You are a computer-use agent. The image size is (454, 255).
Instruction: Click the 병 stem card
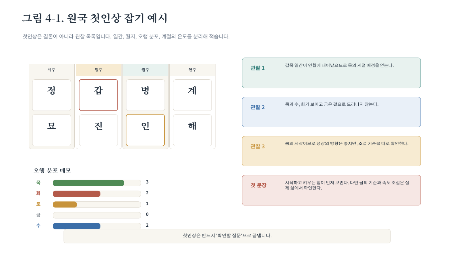point(145,95)
